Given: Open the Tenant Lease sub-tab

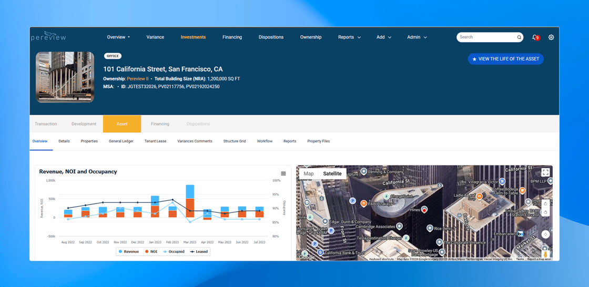Looking at the screenshot, I should click(156, 141).
